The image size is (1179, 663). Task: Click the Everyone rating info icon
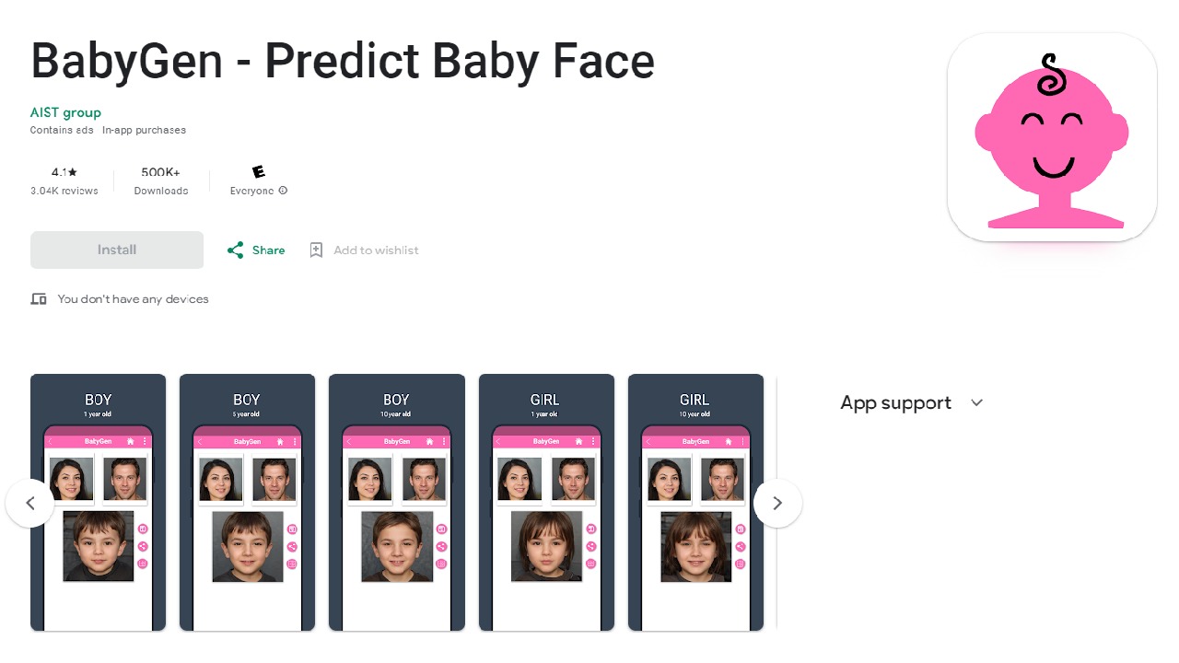[283, 191]
